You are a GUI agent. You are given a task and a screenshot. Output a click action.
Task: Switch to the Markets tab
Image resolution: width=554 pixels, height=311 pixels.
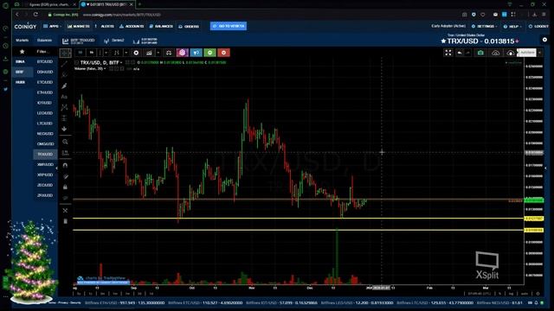coord(22,41)
